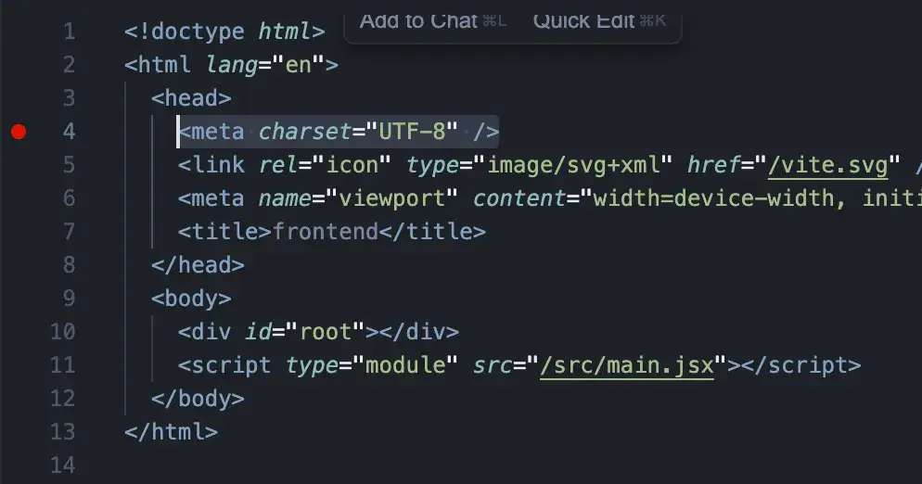
Task: Click the type="module" attribute
Action: [x=372, y=366]
